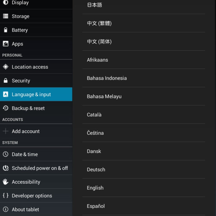Choose Afrikaans language
216x216 pixels.
point(144,60)
